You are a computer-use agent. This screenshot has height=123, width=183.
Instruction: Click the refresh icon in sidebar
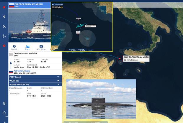pos(4,113)
